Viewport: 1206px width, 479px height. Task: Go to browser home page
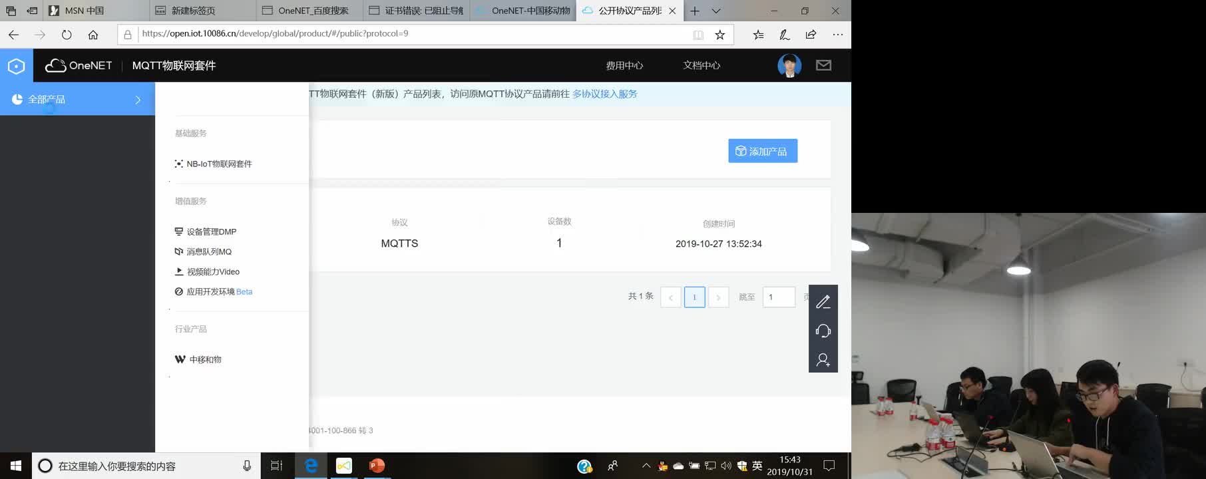[x=93, y=35]
